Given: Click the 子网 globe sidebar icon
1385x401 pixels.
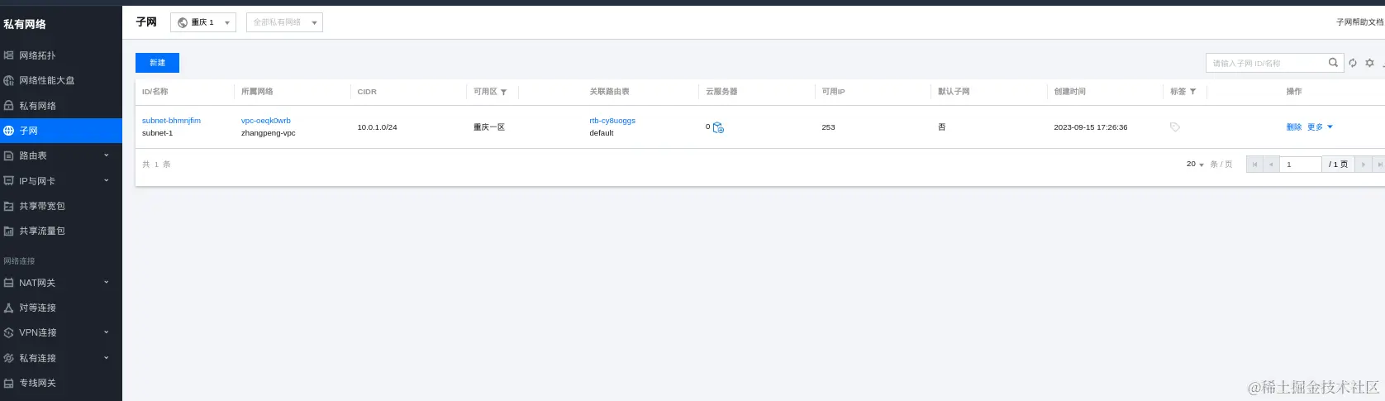Looking at the screenshot, I should click(9, 131).
